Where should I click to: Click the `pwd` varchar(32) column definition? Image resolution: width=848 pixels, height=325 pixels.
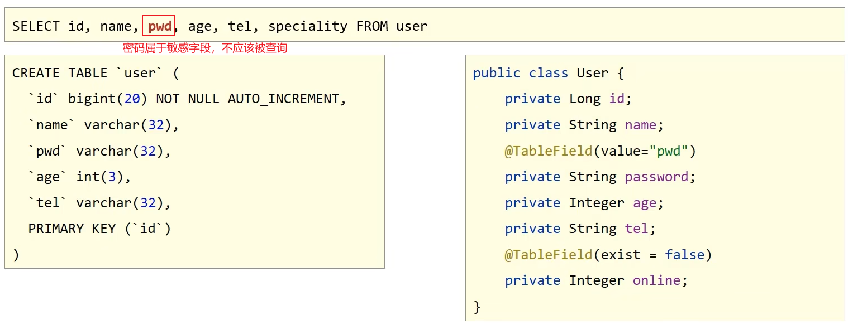(99, 151)
